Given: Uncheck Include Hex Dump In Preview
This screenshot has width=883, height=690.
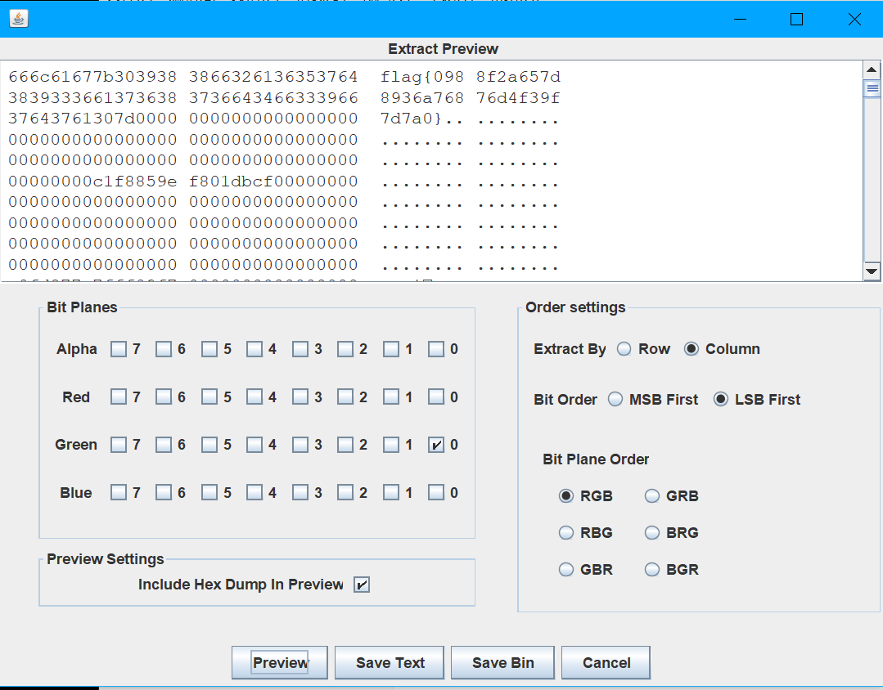Looking at the screenshot, I should [x=362, y=585].
